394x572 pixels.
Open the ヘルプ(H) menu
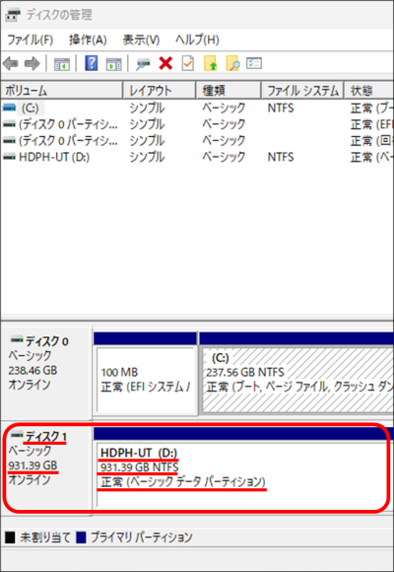(x=197, y=39)
